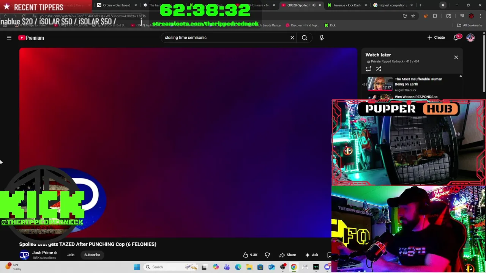Share the video via Share button
This screenshot has height=273, width=486.
287,255
